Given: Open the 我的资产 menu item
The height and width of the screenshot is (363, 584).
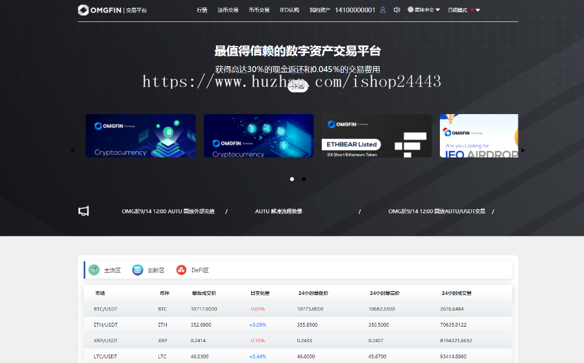Looking at the screenshot, I should tap(319, 10).
